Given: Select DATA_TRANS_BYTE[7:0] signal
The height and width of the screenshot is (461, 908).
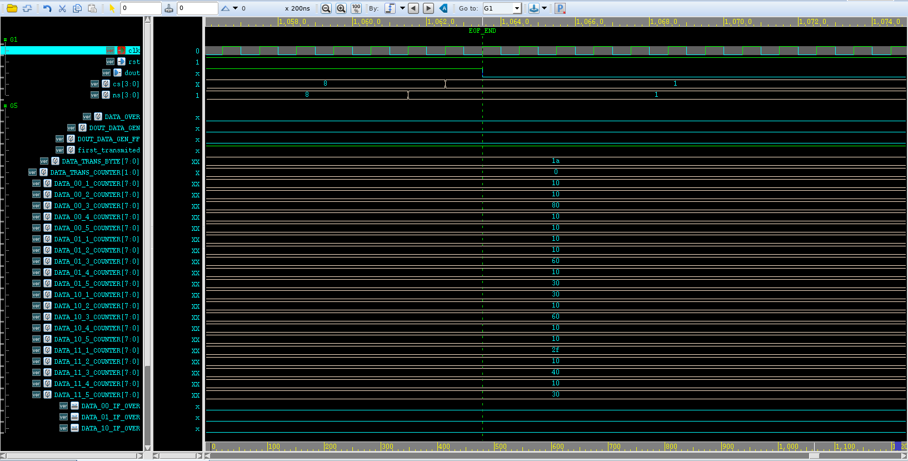Looking at the screenshot, I should tap(101, 161).
